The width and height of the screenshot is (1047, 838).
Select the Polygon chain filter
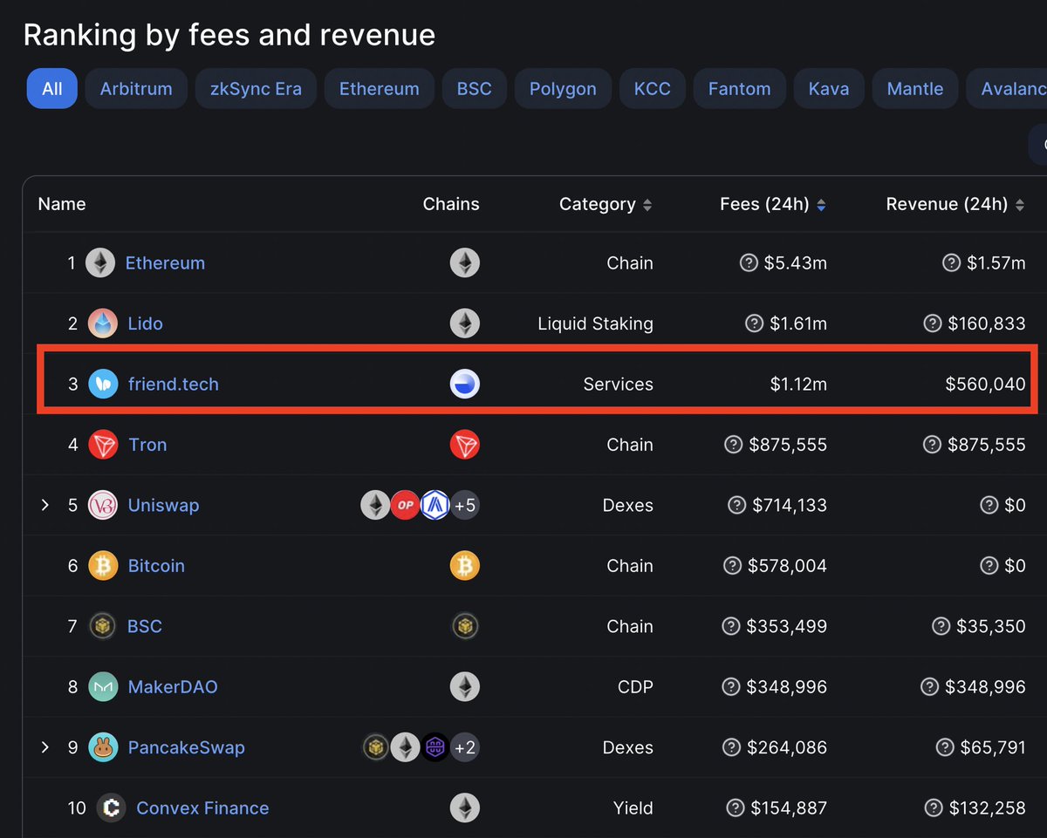pos(563,88)
